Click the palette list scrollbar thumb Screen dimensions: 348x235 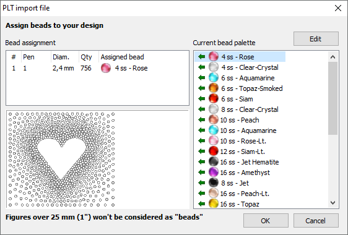pos(333,98)
